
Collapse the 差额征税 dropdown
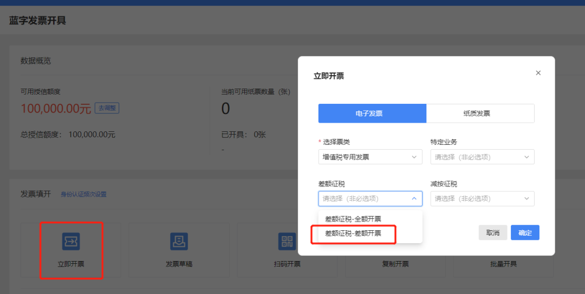370,199
